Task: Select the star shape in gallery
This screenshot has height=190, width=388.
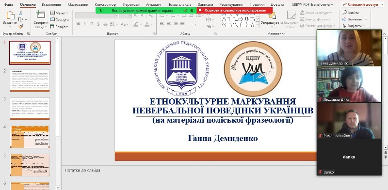Action: (252, 25)
